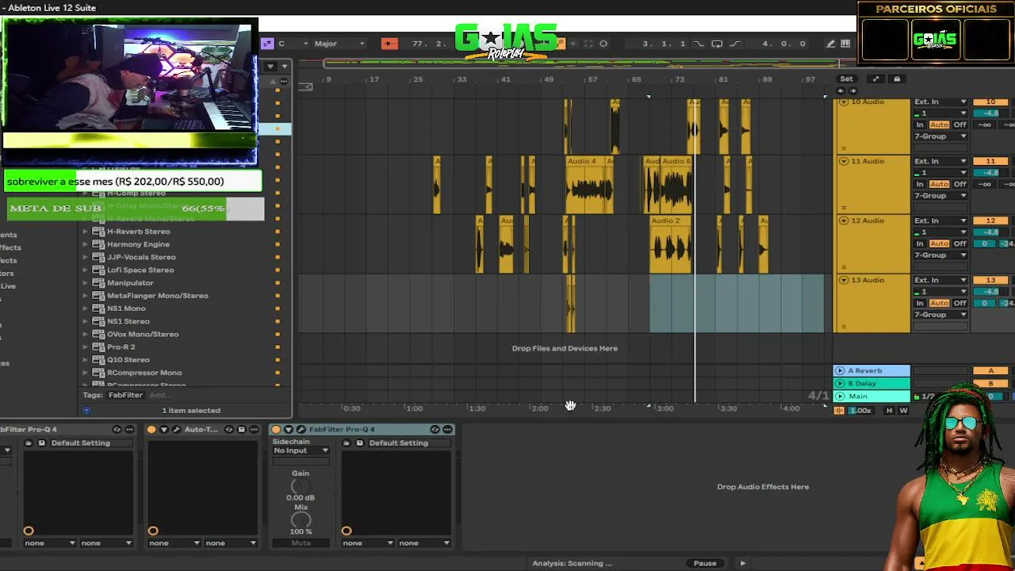Open the scale Major dropdown
The image size is (1015, 571).
tap(339, 44)
